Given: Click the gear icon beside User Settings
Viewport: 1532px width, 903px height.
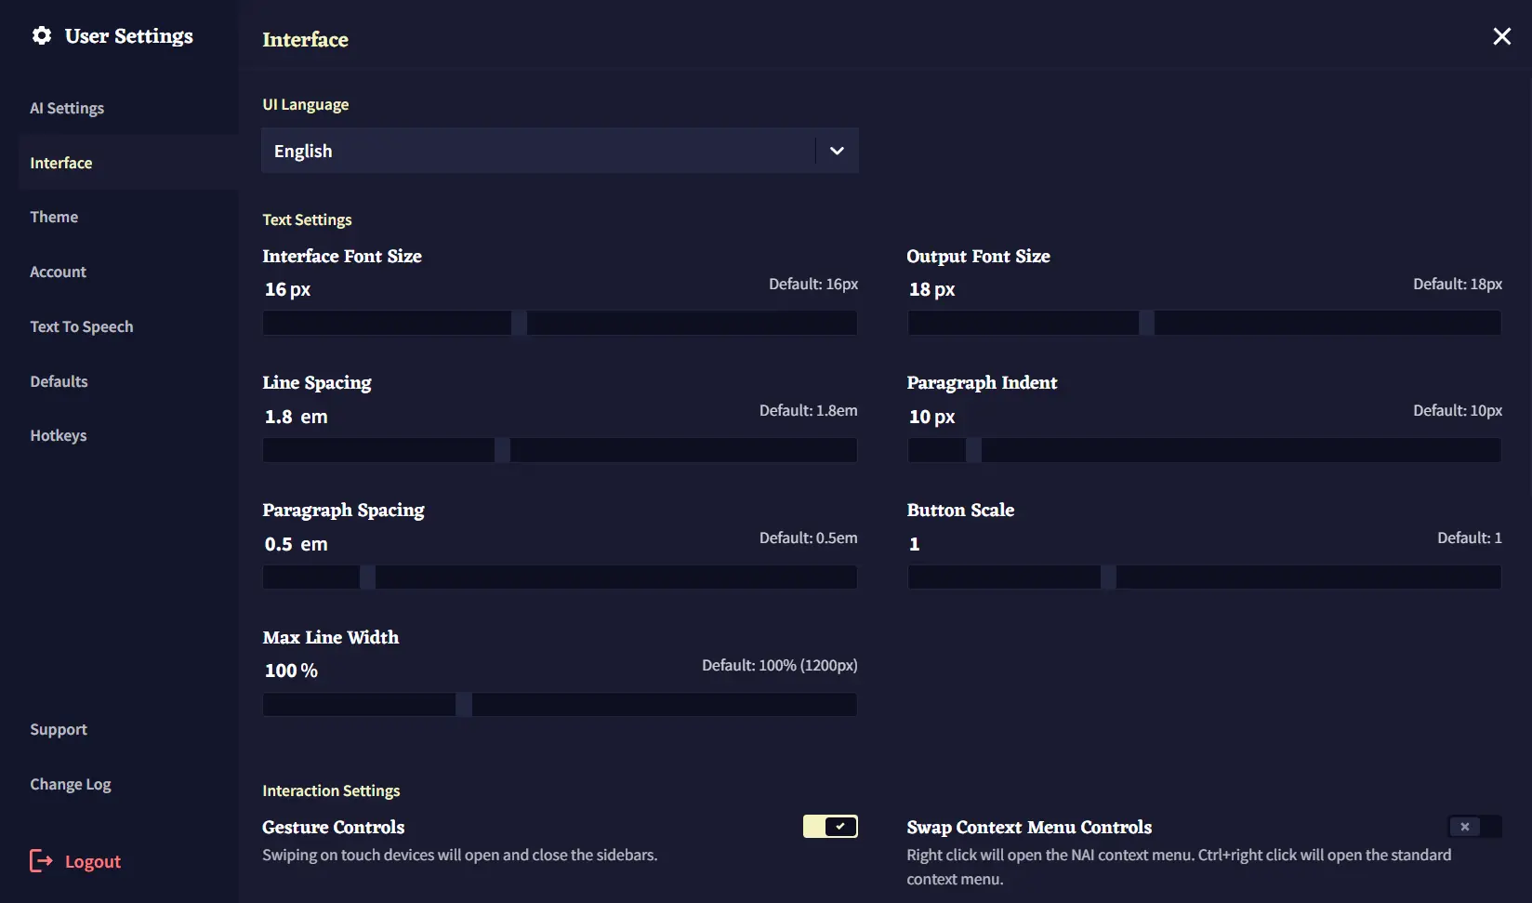Looking at the screenshot, I should pyautogui.click(x=41, y=35).
